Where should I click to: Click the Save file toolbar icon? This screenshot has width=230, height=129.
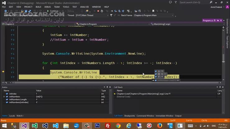click(26, 11)
